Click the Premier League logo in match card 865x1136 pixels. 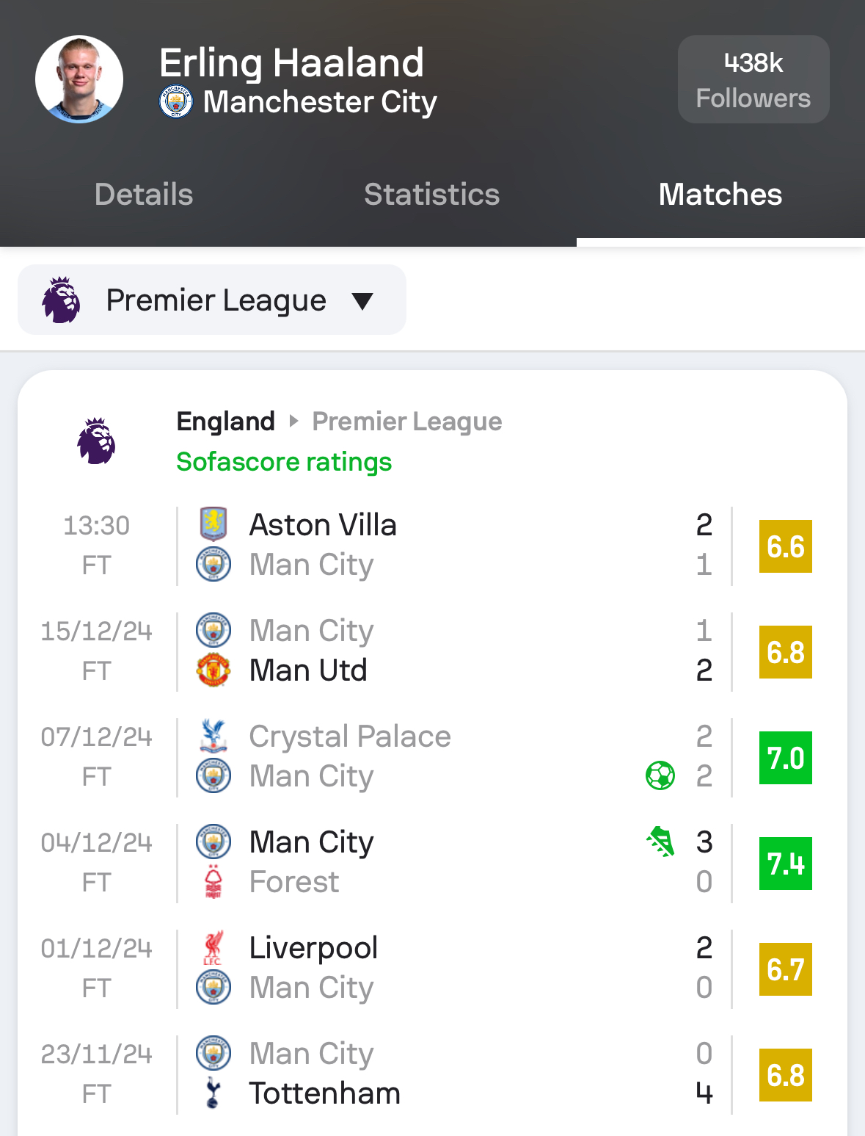pyautogui.click(x=97, y=441)
